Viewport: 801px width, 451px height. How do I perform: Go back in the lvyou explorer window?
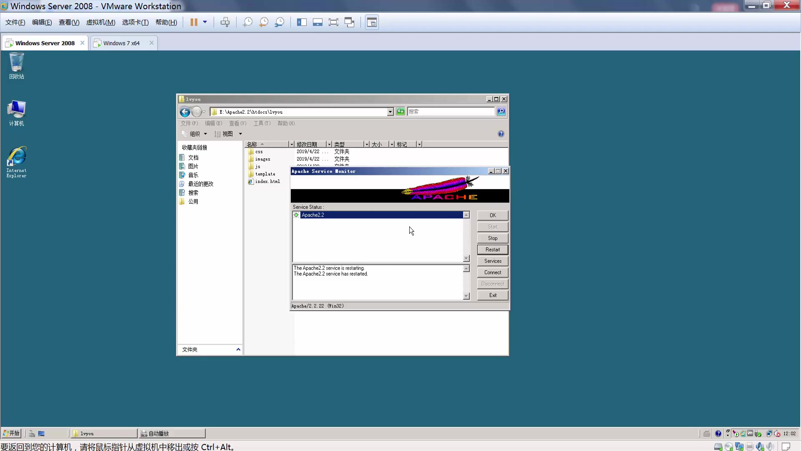(185, 112)
